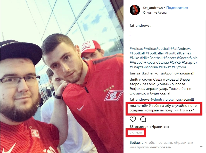Open the three-dots more options menu
This screenshot has height=153, width=206.
point(202,147)
